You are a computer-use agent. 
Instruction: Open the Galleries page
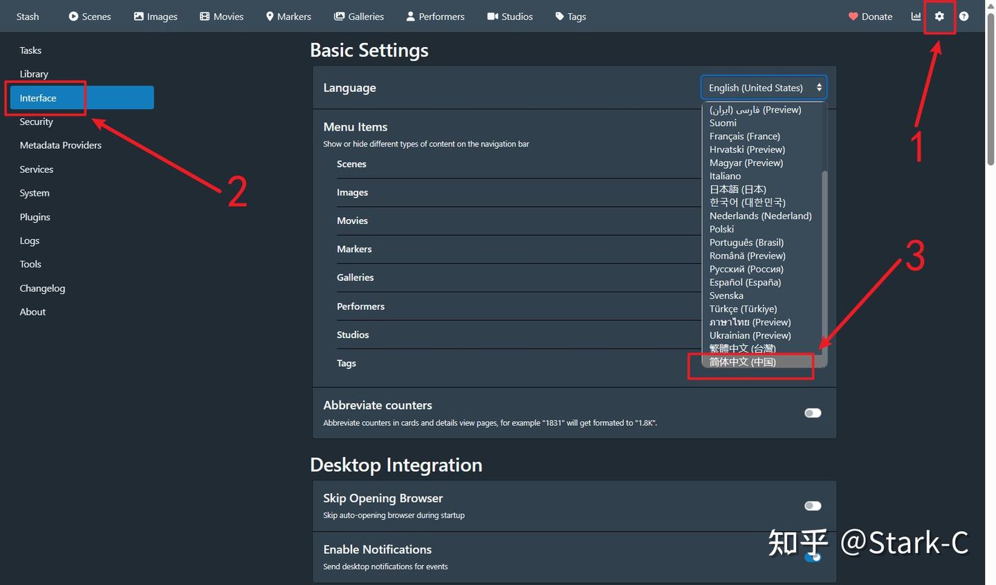[358, 16]
